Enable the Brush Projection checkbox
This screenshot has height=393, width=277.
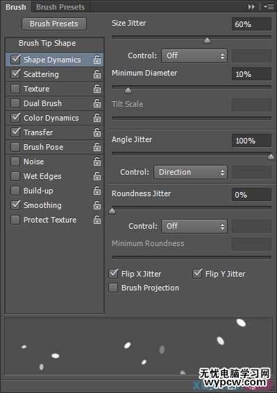point(113,288)
